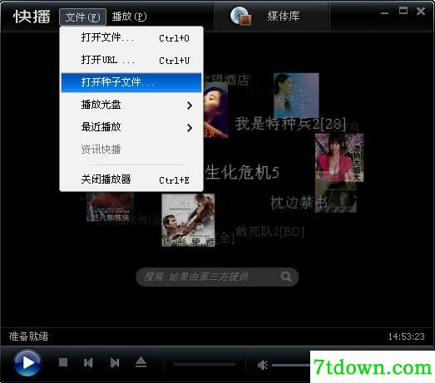Expand the 最近播放 submenu
435x383 pixels.
coord(131,127)
